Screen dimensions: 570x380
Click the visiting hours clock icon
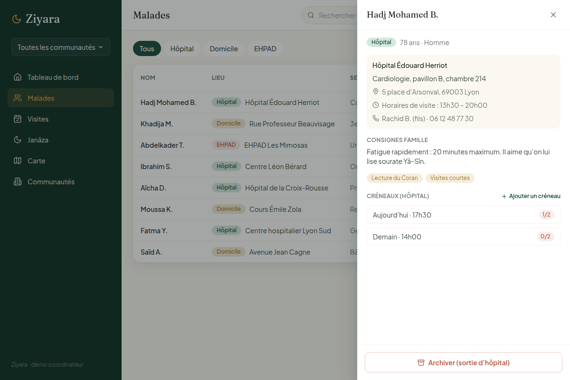click(x=376, y=105)
